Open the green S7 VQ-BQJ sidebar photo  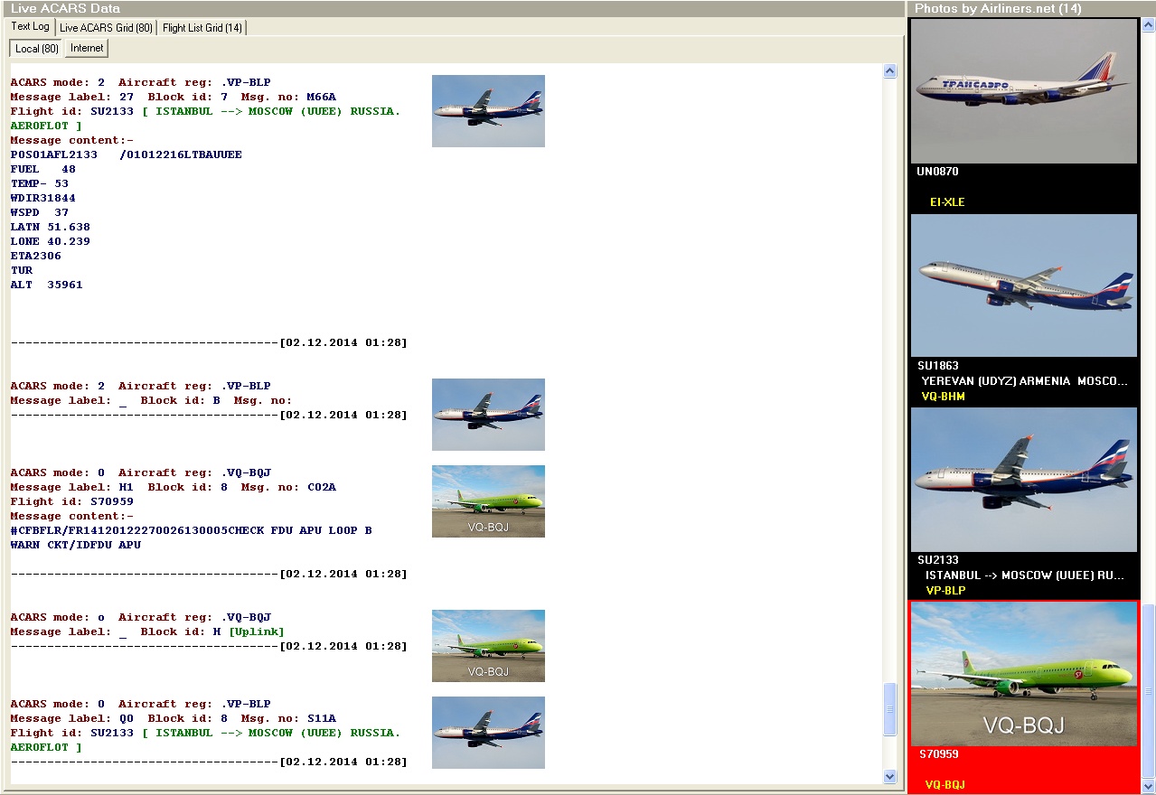[x=1024, y=674]
